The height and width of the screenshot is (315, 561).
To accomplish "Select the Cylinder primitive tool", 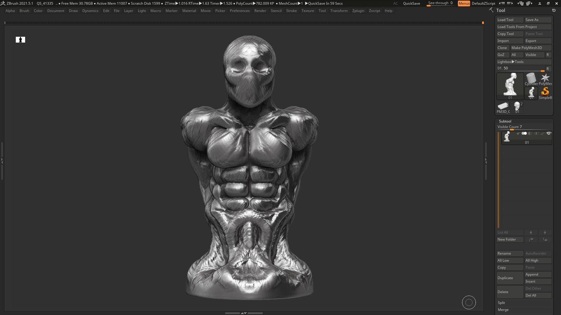I will 531,79.
